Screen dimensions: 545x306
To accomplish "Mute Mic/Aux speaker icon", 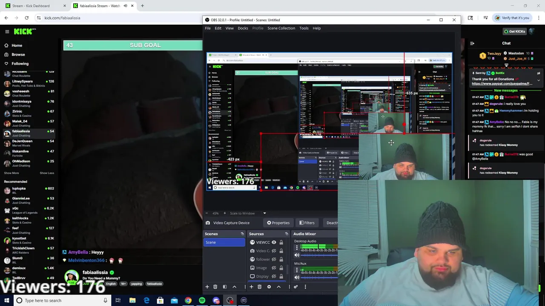I will (x=297, y=278).
